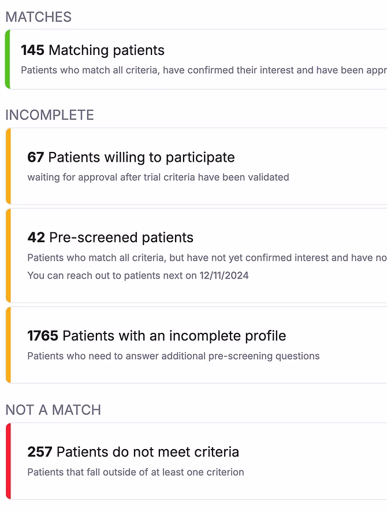Click the additional pre-screening questions description
The image size is (387, 512).
(173, 356)
